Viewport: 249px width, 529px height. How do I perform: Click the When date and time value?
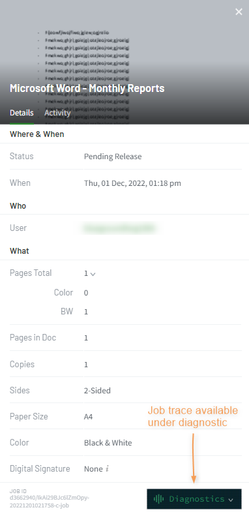132,183
